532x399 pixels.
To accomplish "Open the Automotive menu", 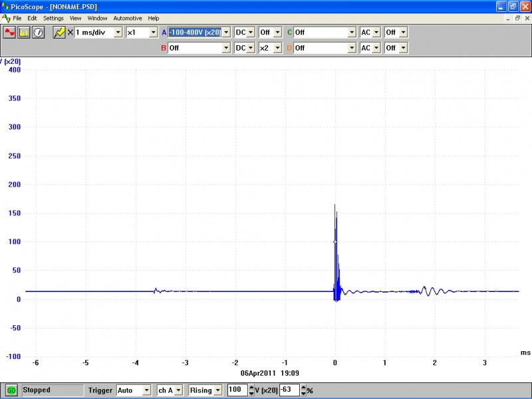I will click(128, 18).
